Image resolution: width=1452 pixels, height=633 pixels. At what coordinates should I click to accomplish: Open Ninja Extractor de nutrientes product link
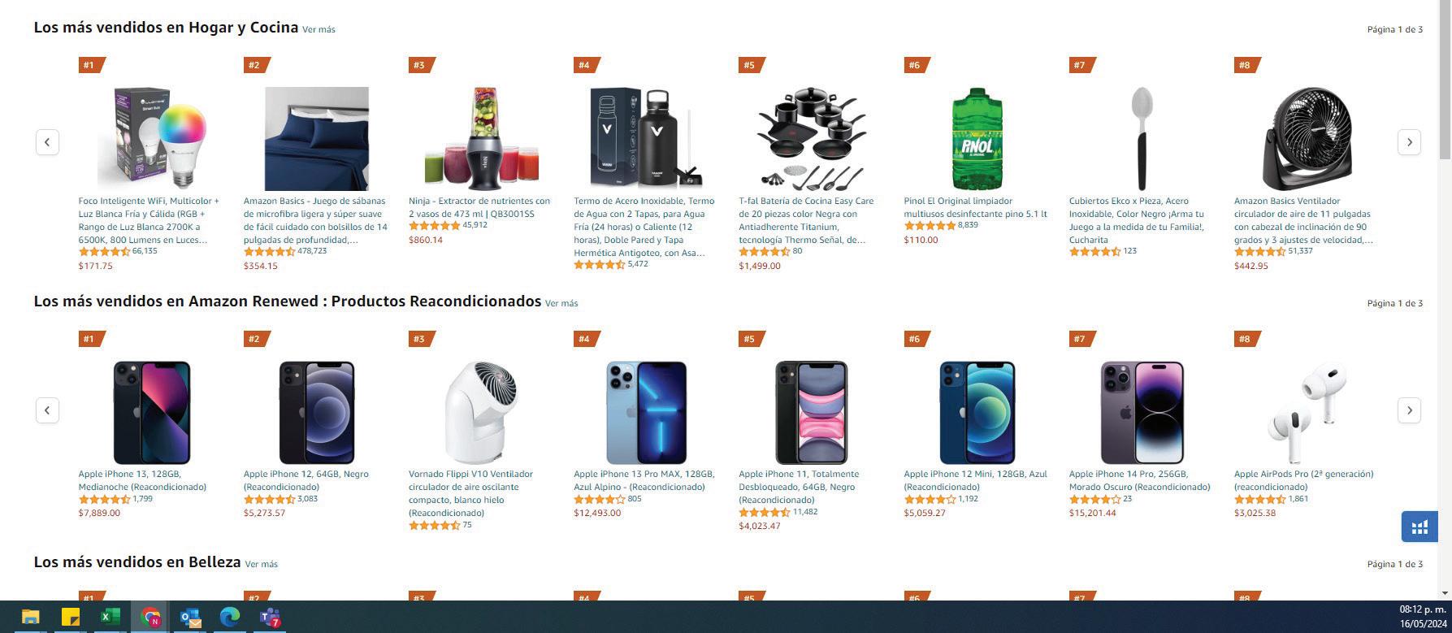(479, 207)
